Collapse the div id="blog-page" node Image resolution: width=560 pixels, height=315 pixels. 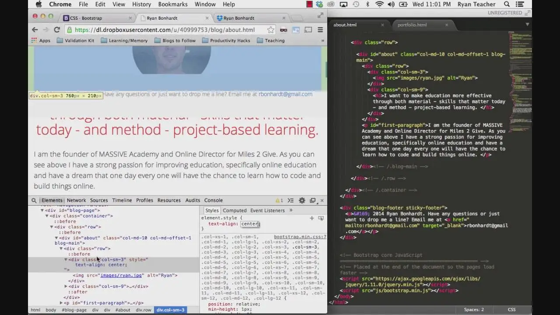pos(42,210)
